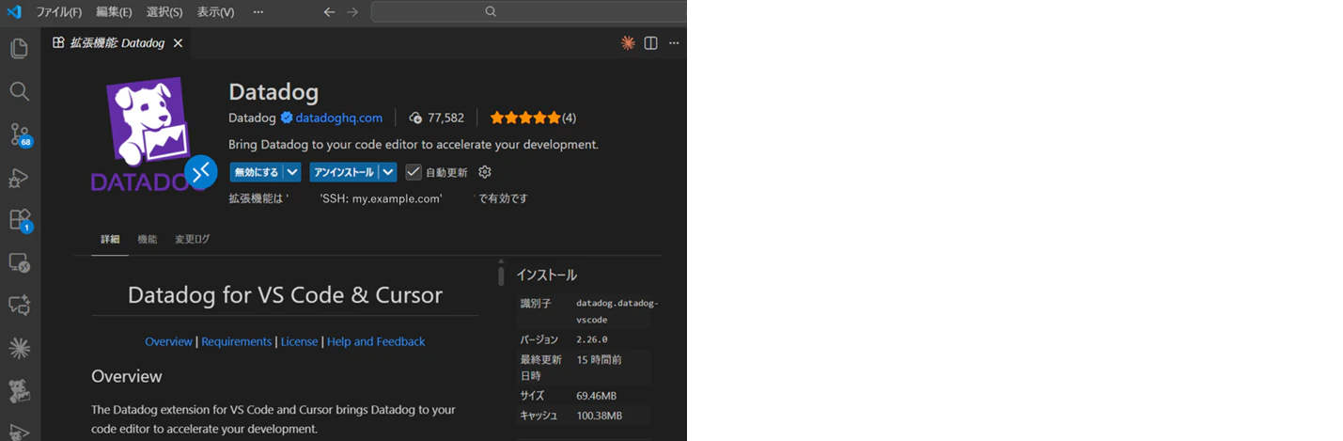Go forward with the right arrow
Screen dimensions: 1343x441
[x=352, y=11]
